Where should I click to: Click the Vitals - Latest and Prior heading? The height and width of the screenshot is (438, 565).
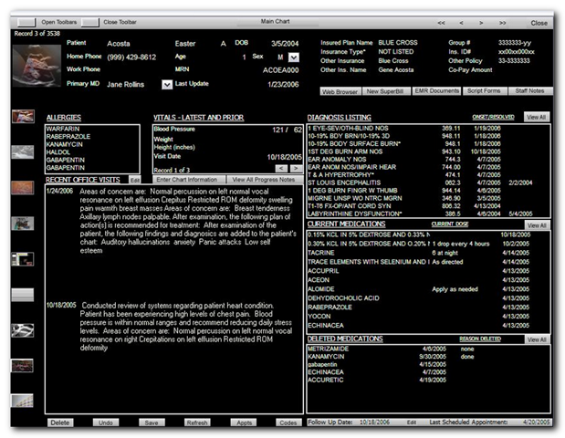[x=199, y=118]
